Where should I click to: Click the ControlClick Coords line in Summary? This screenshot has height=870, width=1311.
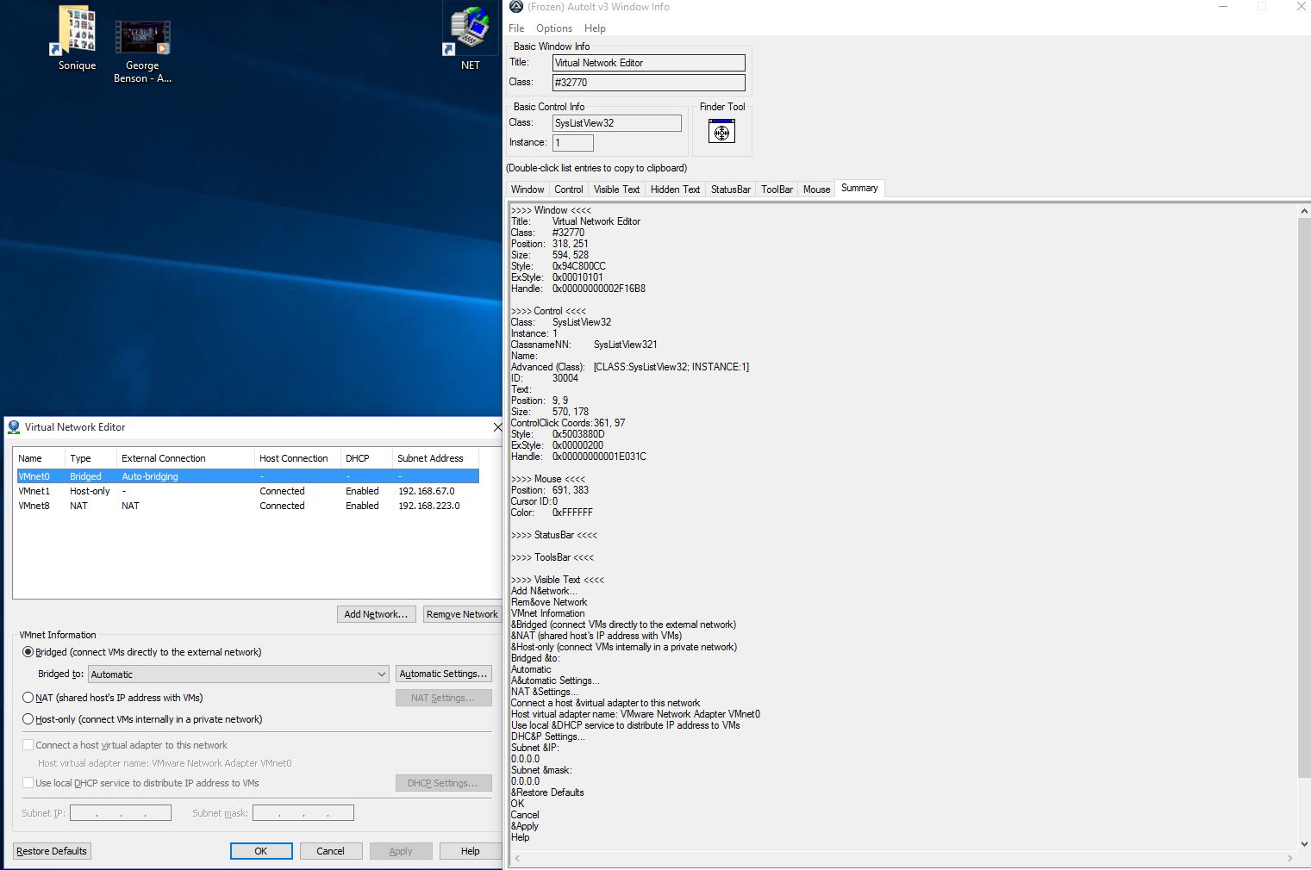[x=568, y=423]
